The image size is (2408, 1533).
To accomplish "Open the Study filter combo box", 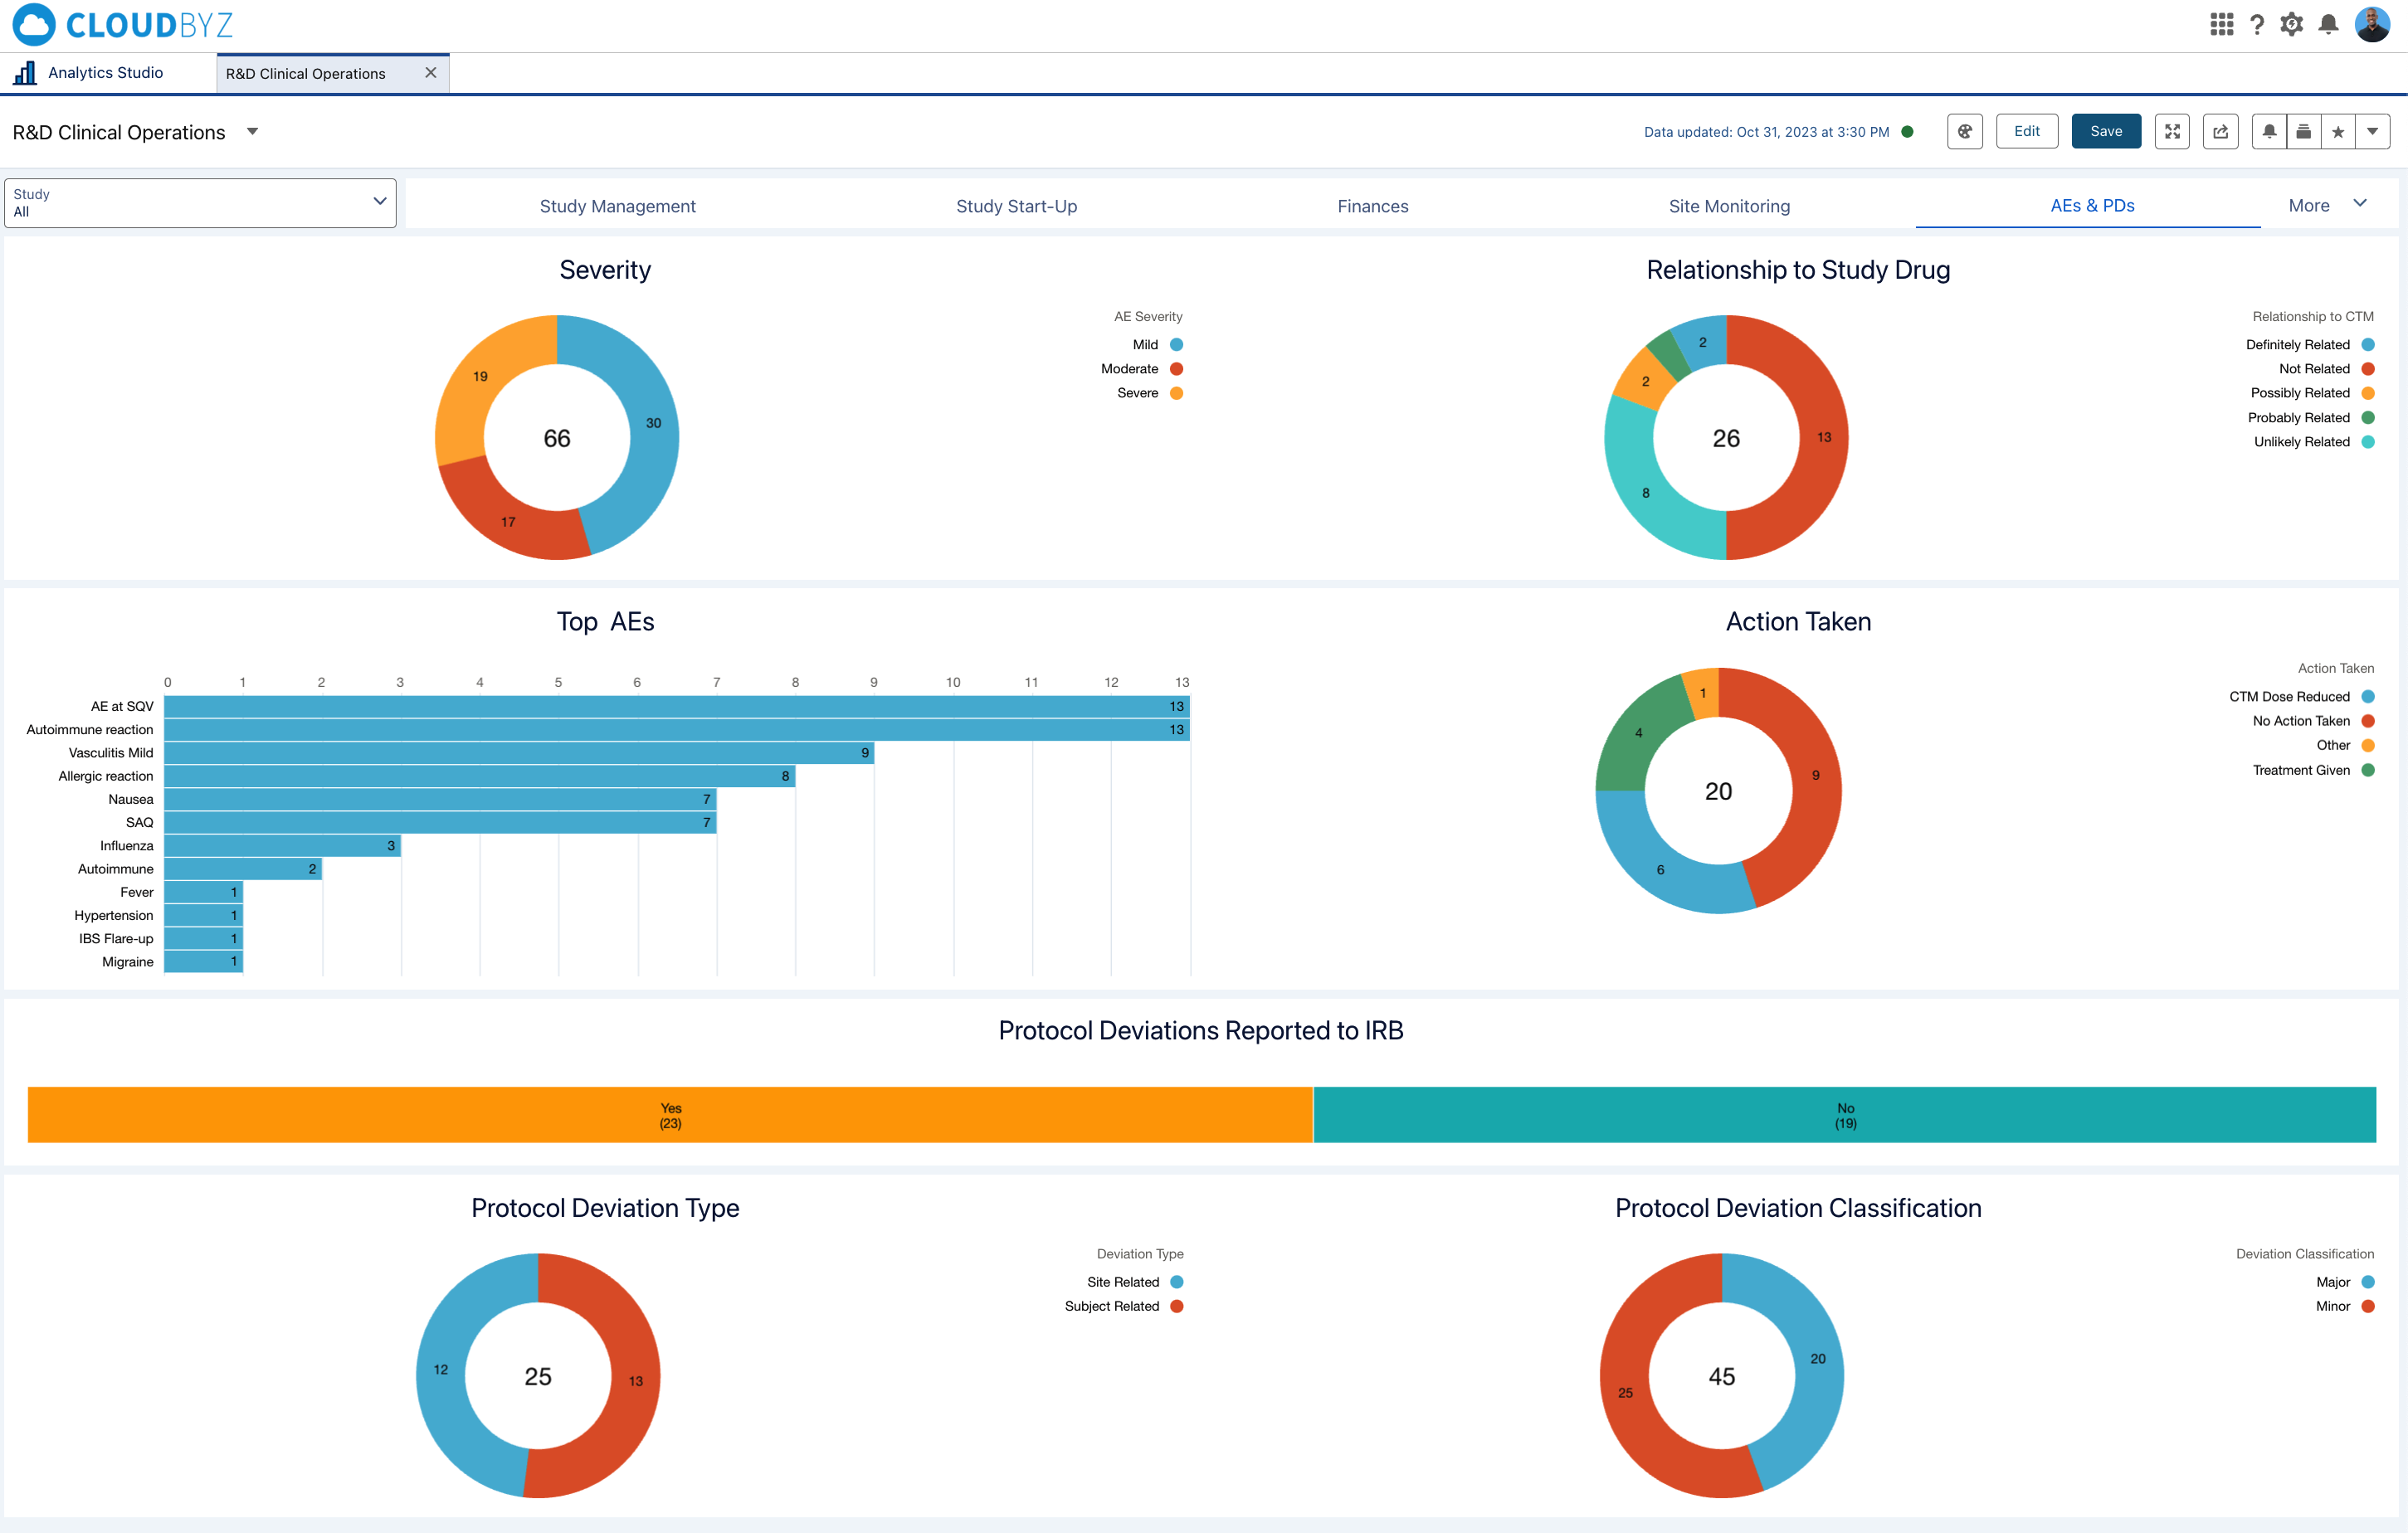I will point(200,203).
